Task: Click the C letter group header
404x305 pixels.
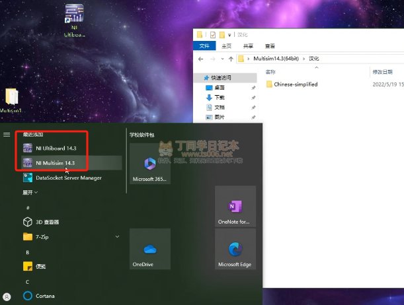Action: pyautogui.click(x=28, y=282)
